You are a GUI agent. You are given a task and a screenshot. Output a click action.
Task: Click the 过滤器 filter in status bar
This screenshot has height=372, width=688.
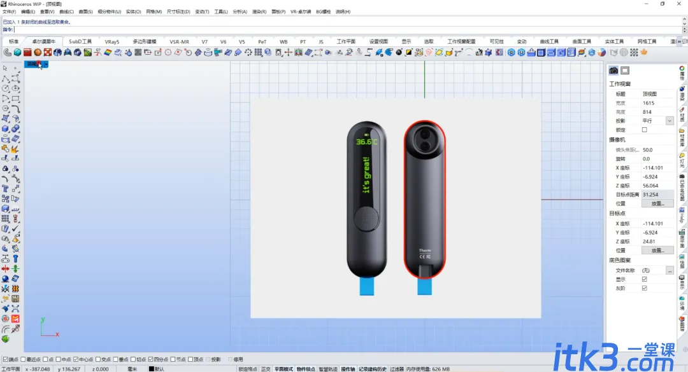396,369
